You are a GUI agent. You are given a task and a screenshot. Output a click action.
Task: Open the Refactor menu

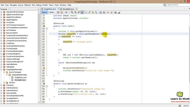[28, 5]
